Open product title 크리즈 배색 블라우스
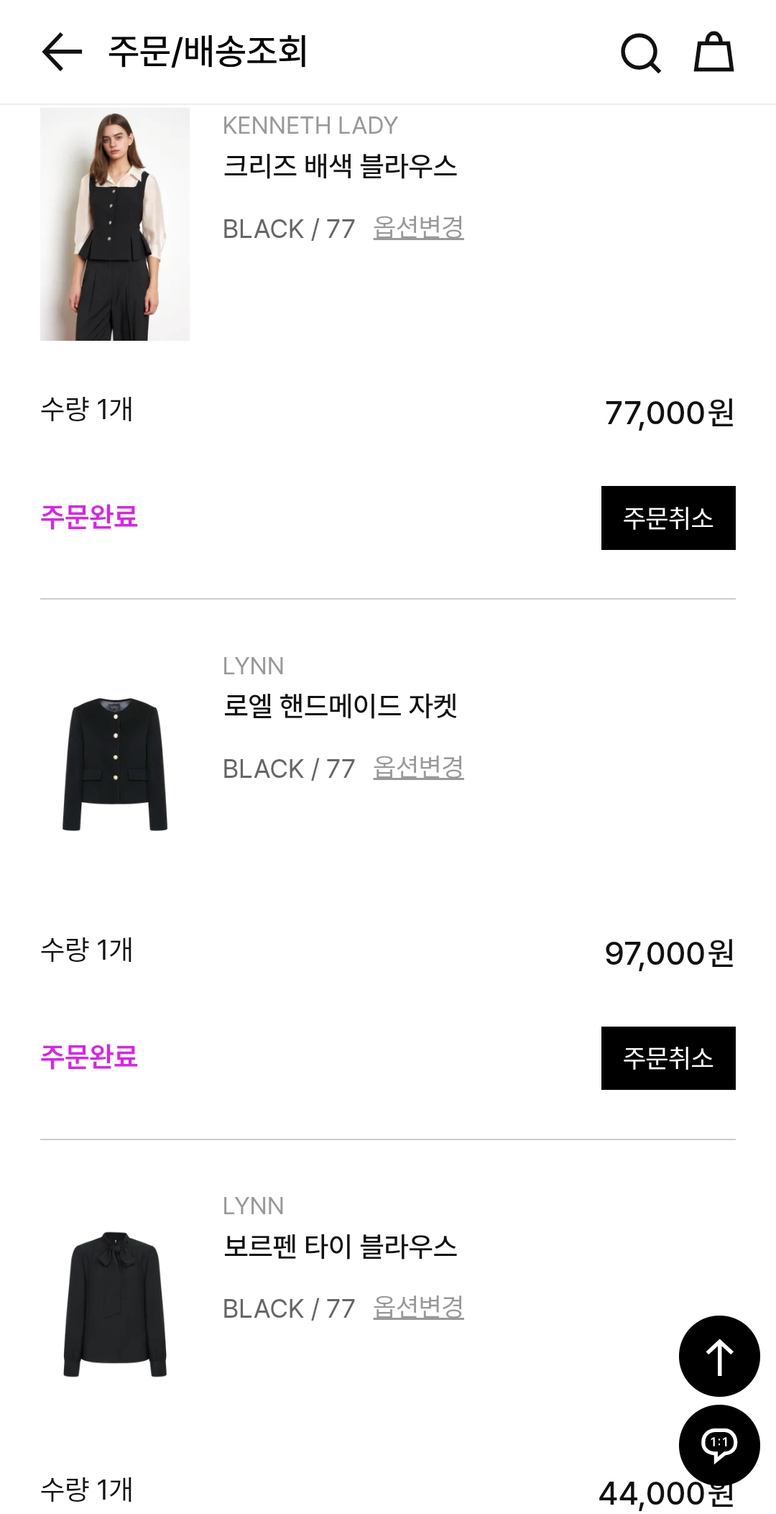This screenshot has height=1514, width=776. (340, 166)
